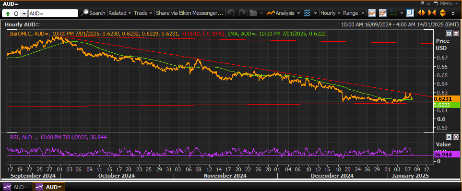Open the chart templates folder icon
The width and height of the screenshot is (462, 191).
coord(252,13)
